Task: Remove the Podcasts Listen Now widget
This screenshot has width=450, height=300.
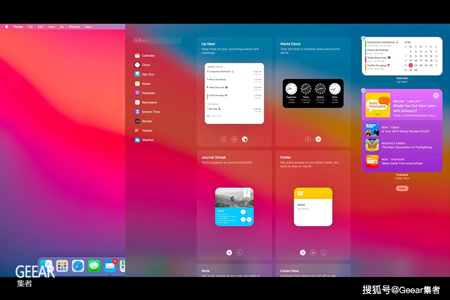Action: coord(363,91)
